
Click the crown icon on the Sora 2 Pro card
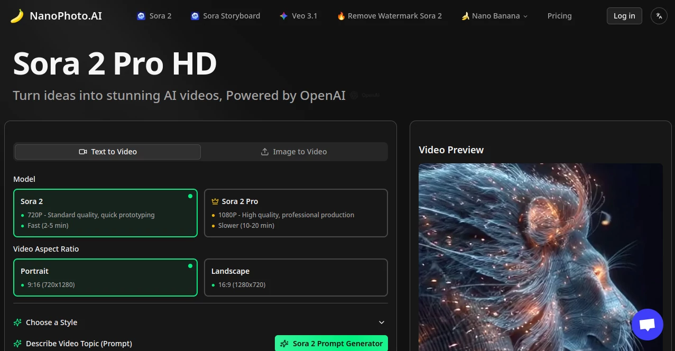pos(214,201)
